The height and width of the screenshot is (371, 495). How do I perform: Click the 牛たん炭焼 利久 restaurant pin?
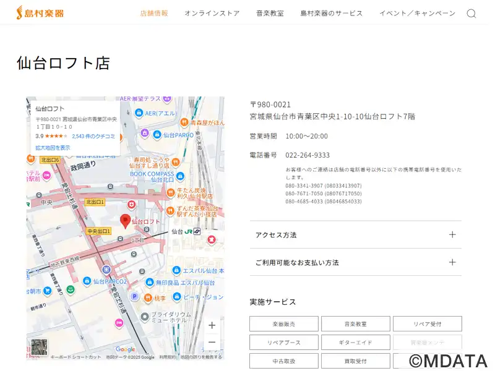pyautogui.click(x=171, y=192)
